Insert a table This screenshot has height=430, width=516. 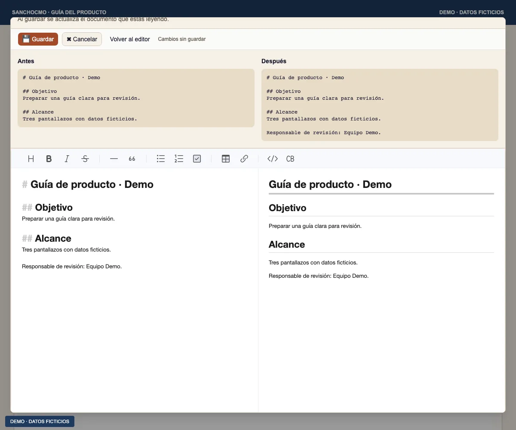click(226, 159)
